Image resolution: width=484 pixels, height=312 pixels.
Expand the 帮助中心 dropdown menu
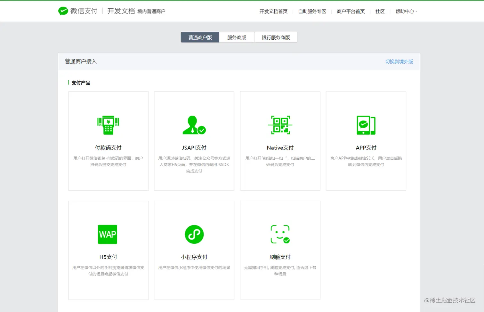(406, 12)
